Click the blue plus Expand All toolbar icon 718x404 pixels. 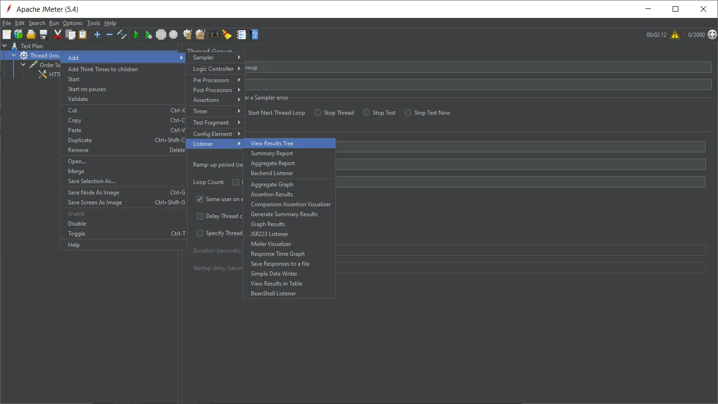click(97, 34)
